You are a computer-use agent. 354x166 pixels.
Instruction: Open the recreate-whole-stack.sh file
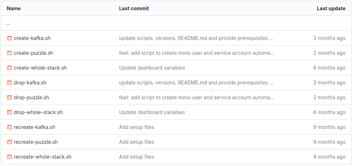(42, 157)
